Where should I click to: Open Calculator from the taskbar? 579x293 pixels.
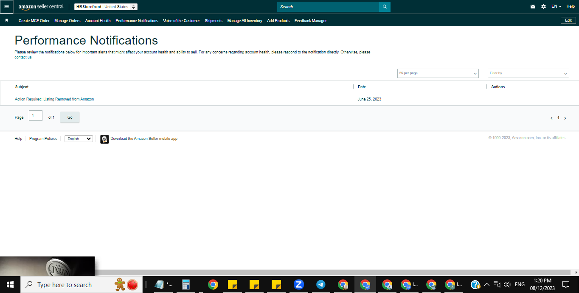pyautogui.click(x=186, y=285)
